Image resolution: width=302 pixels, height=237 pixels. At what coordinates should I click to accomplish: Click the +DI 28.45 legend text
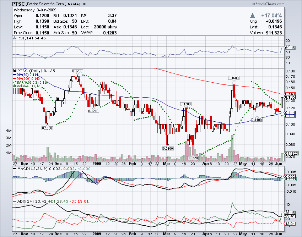(x=58, y=202)
